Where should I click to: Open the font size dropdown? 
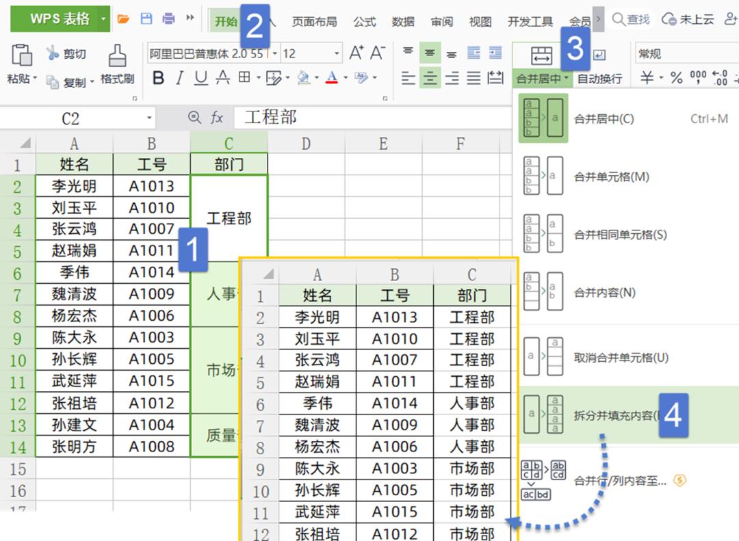(336, 53)
